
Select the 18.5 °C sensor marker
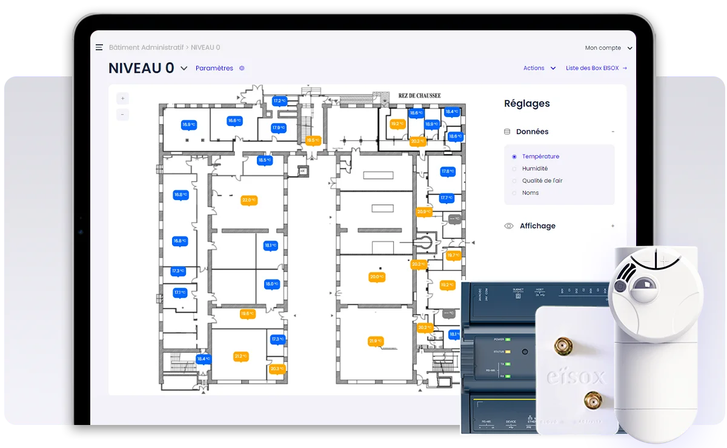(x=265, y=161)
